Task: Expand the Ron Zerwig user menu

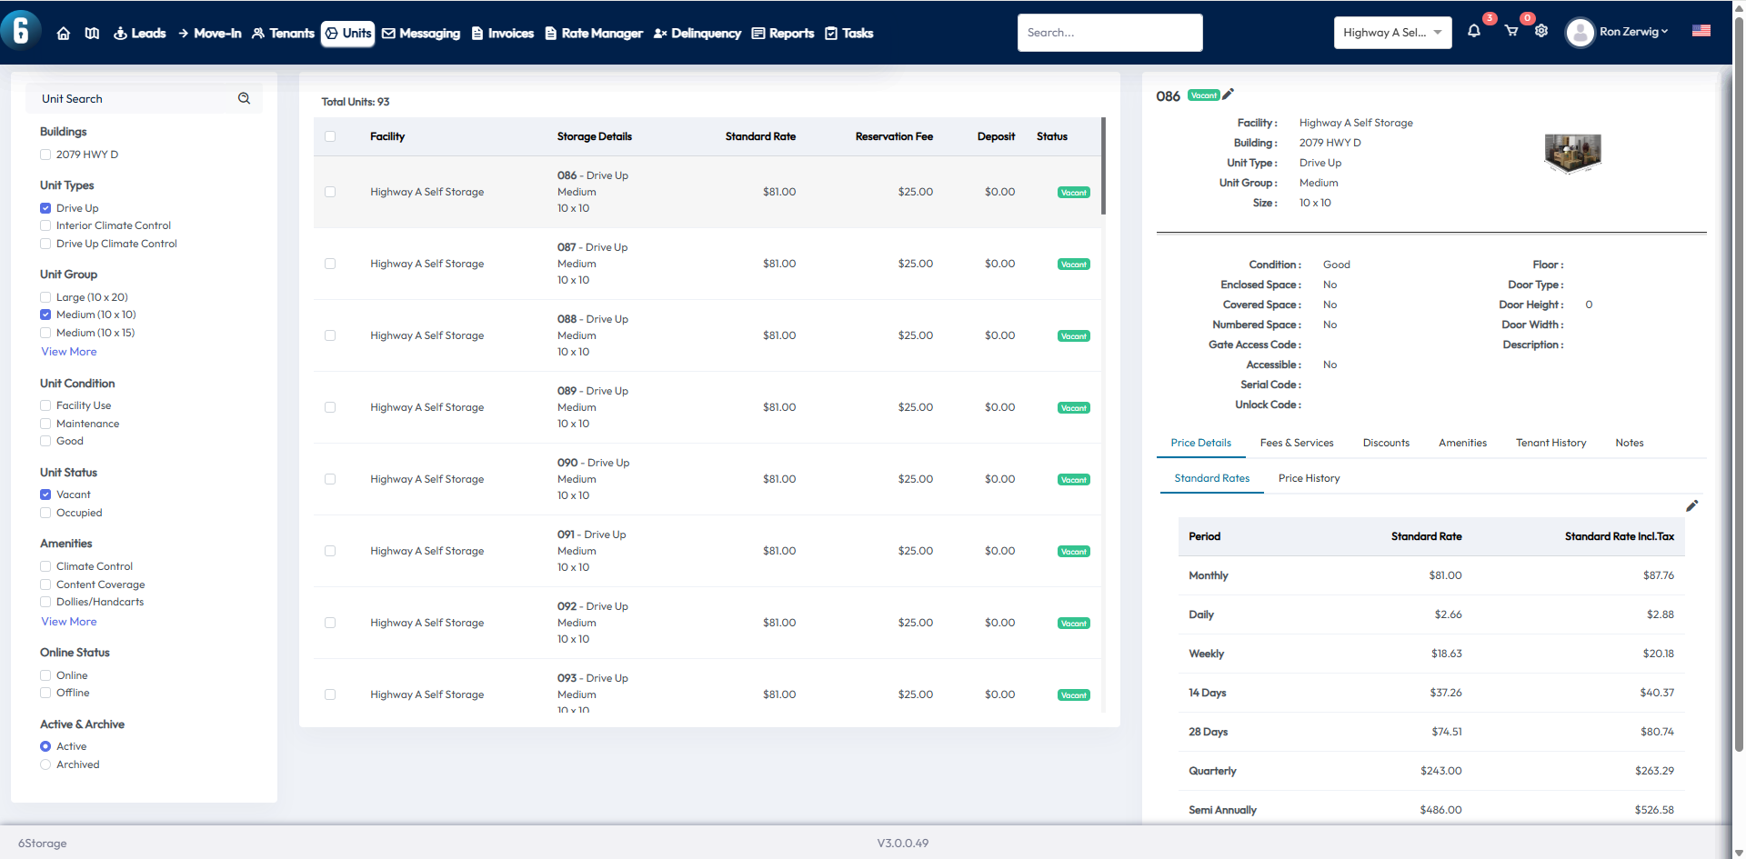Action: [x=1619, y=33]
